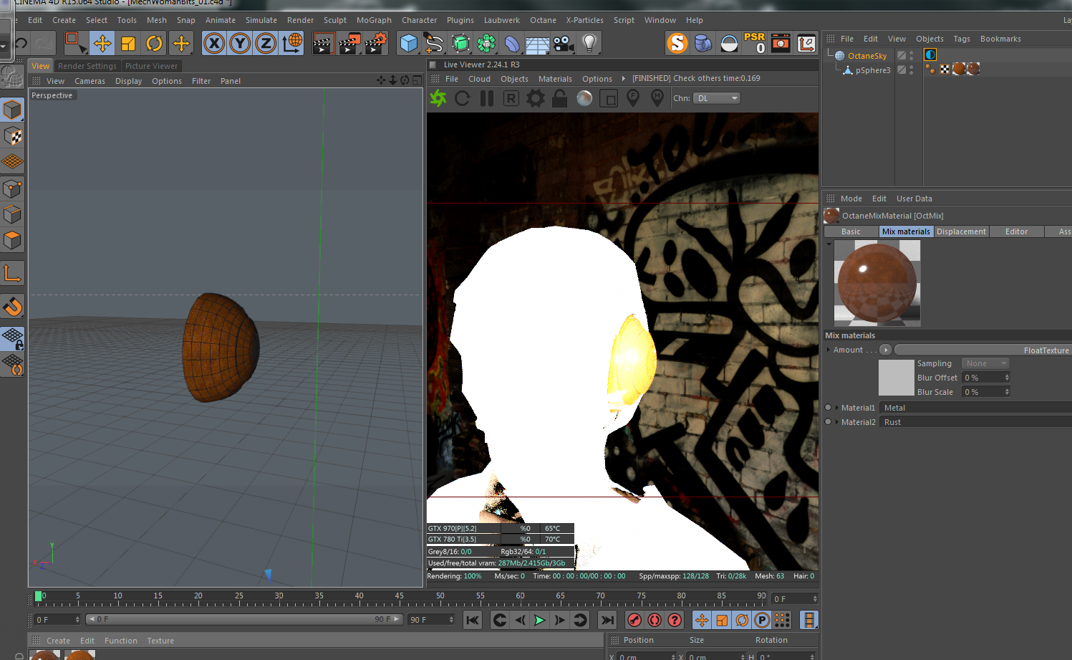This screenshot has width=1072, height=660.
Task: Render the active view
Action: (323, 44)
